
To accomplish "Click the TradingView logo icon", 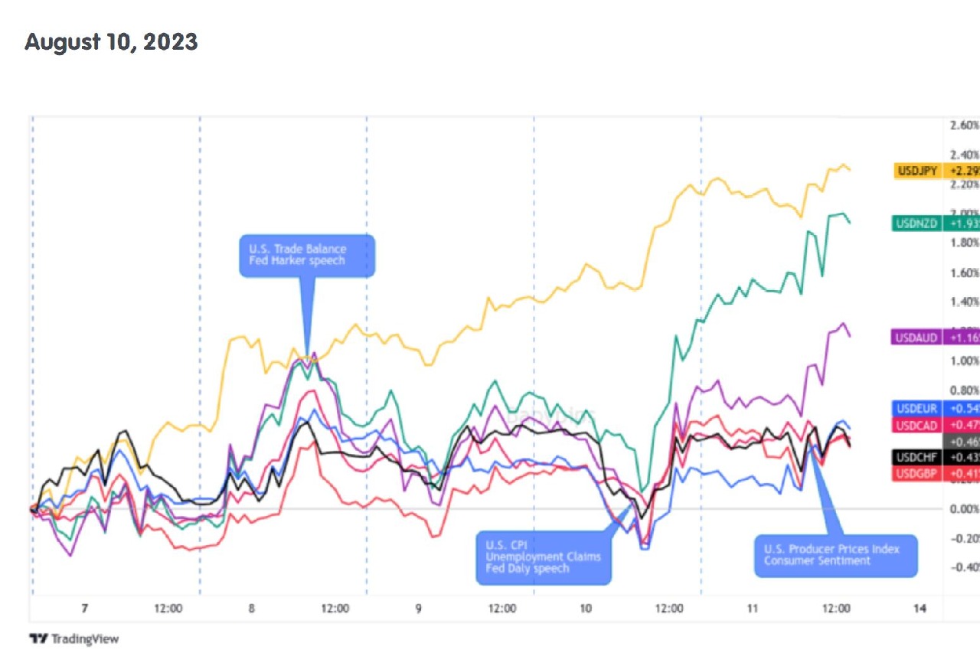I will pos(39,638).
